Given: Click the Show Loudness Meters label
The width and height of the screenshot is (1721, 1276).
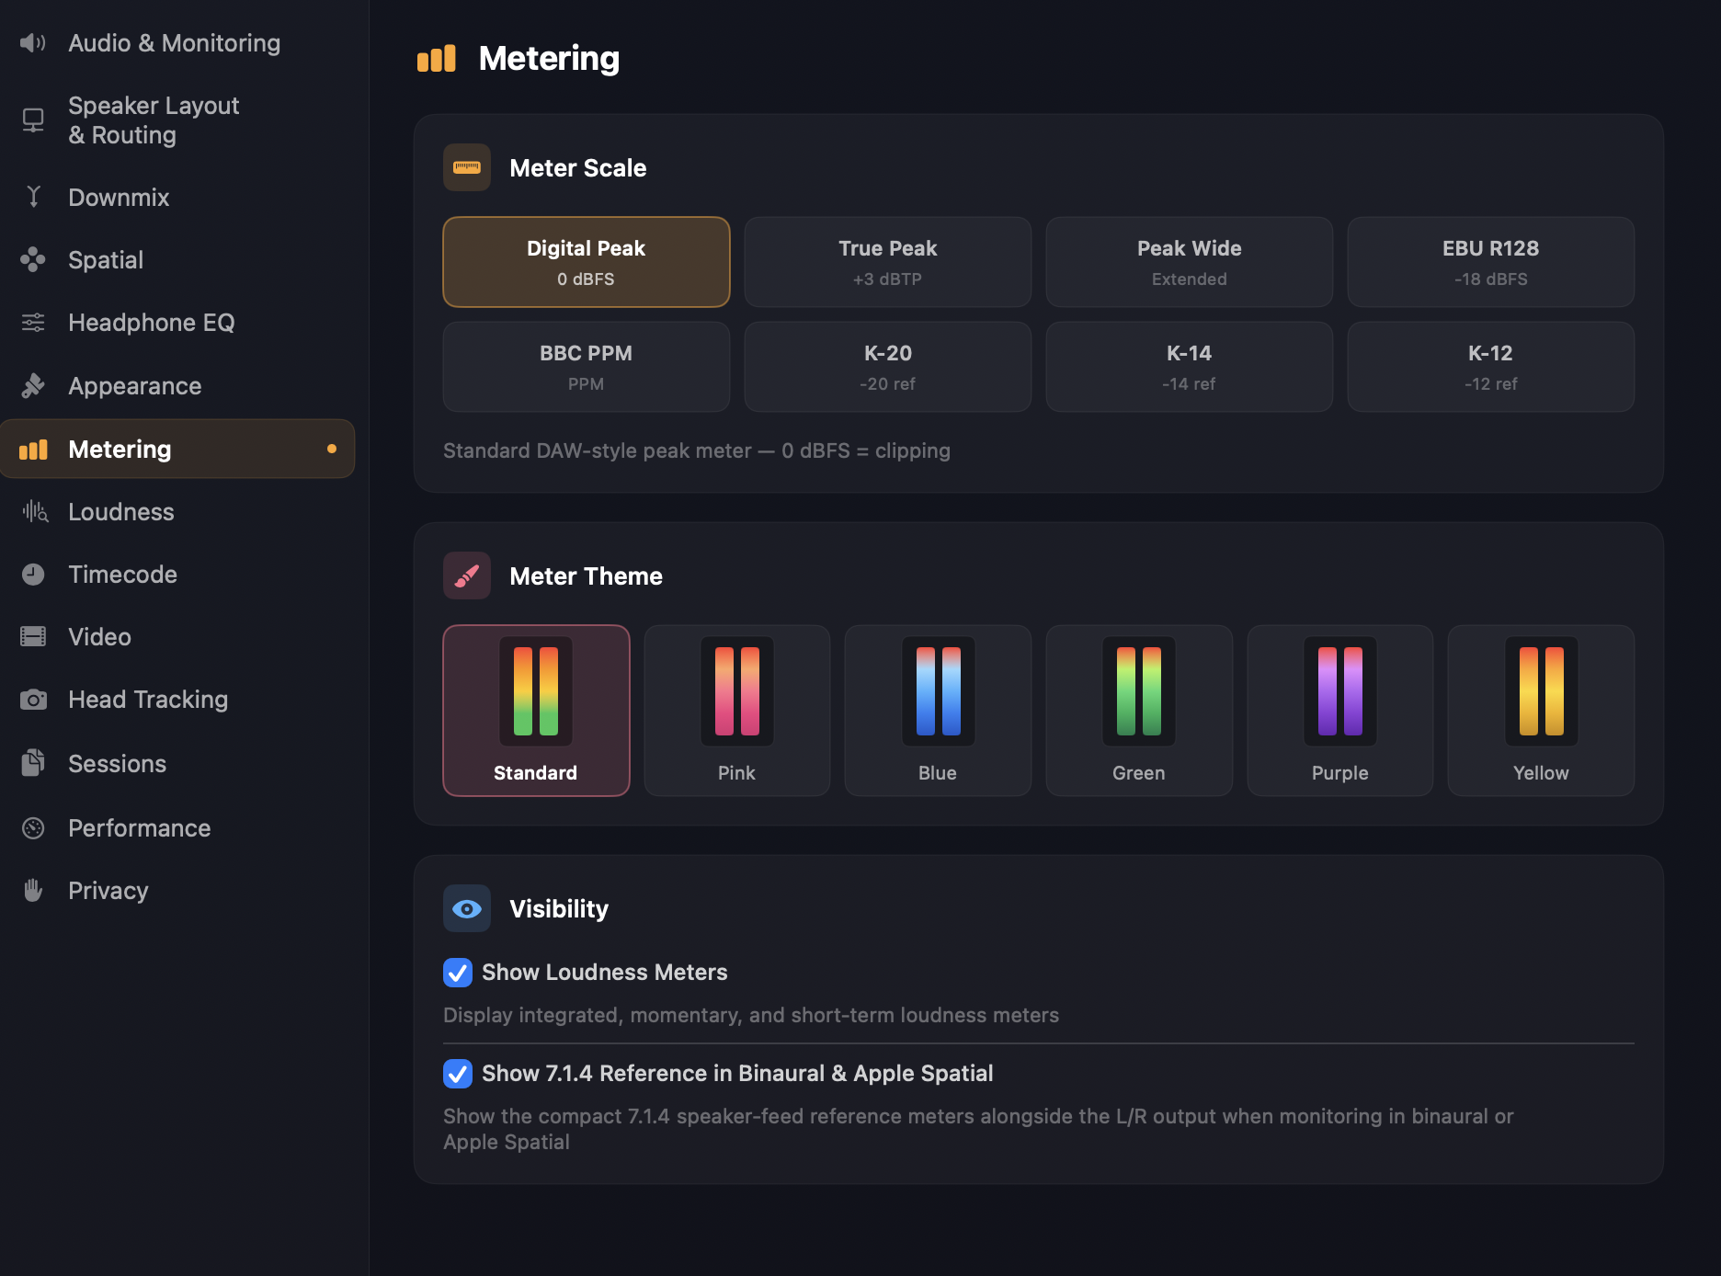Looking at the screenshot, I should point(605,973).
